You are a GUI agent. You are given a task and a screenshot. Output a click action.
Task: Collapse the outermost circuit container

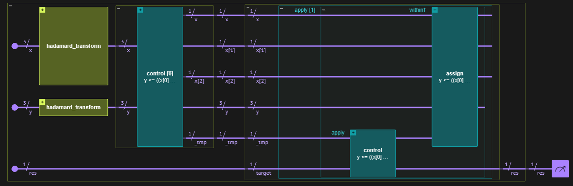(10, 6)
